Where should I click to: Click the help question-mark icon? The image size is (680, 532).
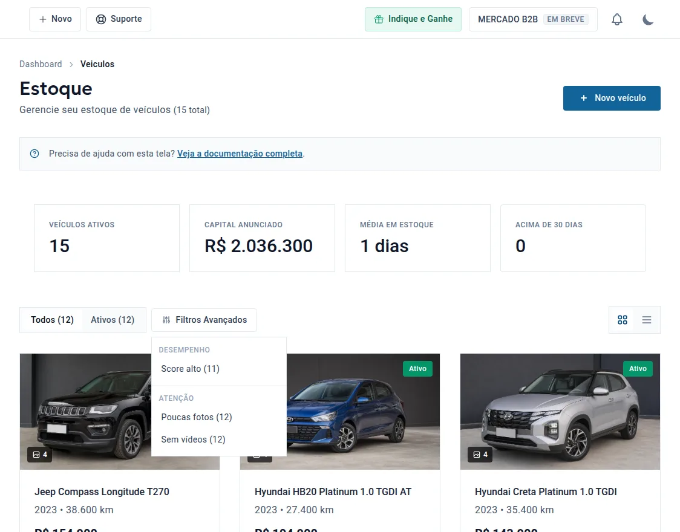click(x=34, y=154)
